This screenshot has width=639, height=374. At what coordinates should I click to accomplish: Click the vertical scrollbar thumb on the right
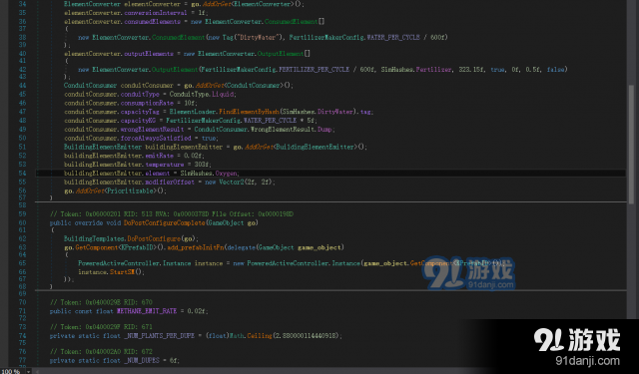point(631,144)
